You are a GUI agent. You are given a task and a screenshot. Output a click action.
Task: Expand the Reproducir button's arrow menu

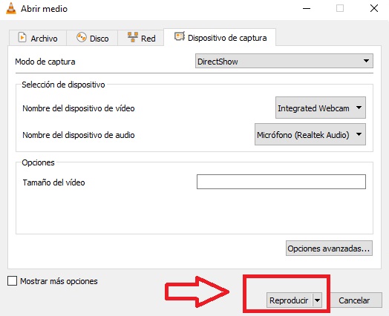(x=317, y=300)
